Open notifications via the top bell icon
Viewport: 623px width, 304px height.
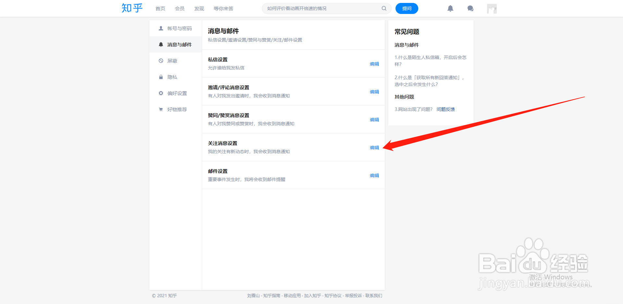click(450, 8)
